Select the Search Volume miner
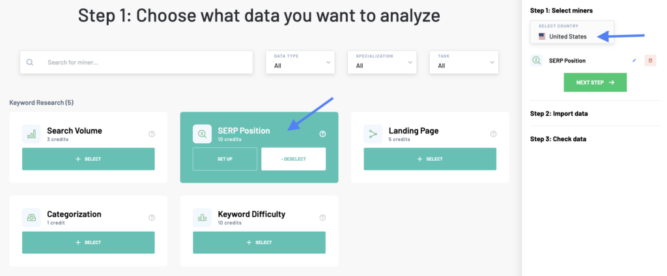 click(88, 159)
